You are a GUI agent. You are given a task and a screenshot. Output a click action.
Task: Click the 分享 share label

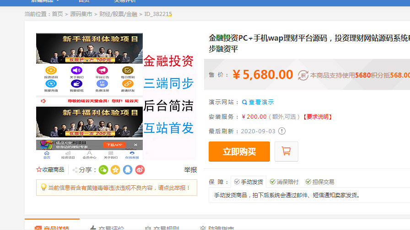tap(85, 170)
